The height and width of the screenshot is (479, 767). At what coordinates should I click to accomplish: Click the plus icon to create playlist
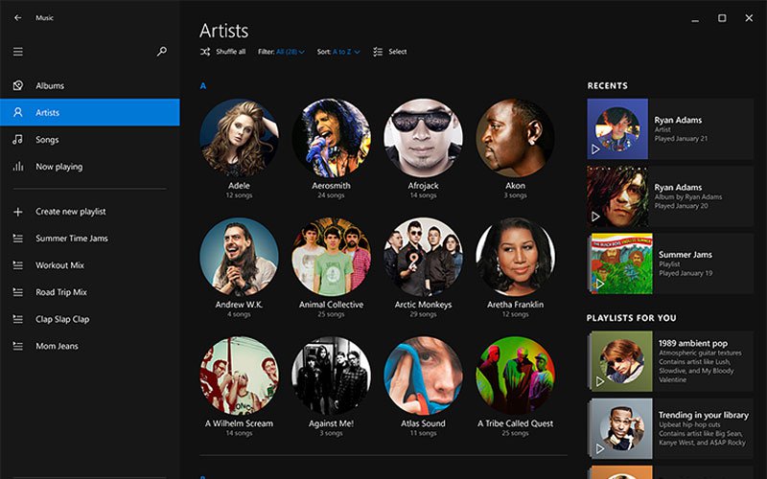pos(17,212)
